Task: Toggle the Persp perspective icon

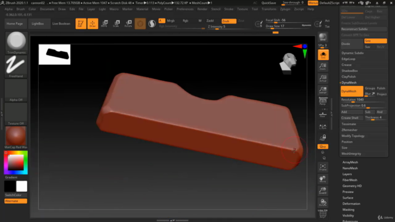Action: (323, 101)
